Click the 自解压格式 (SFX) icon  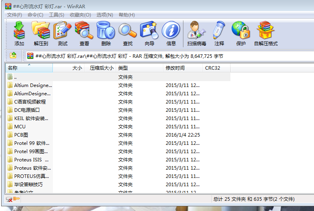pos(266,30)
